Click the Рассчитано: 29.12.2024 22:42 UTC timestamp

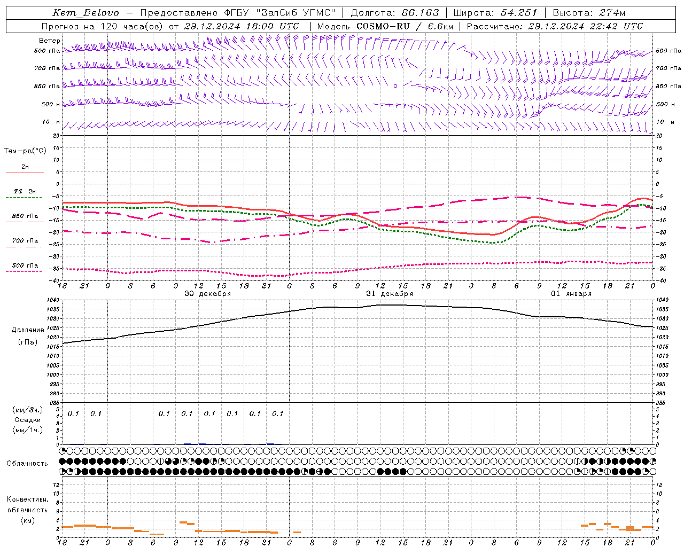pos(555,26)
